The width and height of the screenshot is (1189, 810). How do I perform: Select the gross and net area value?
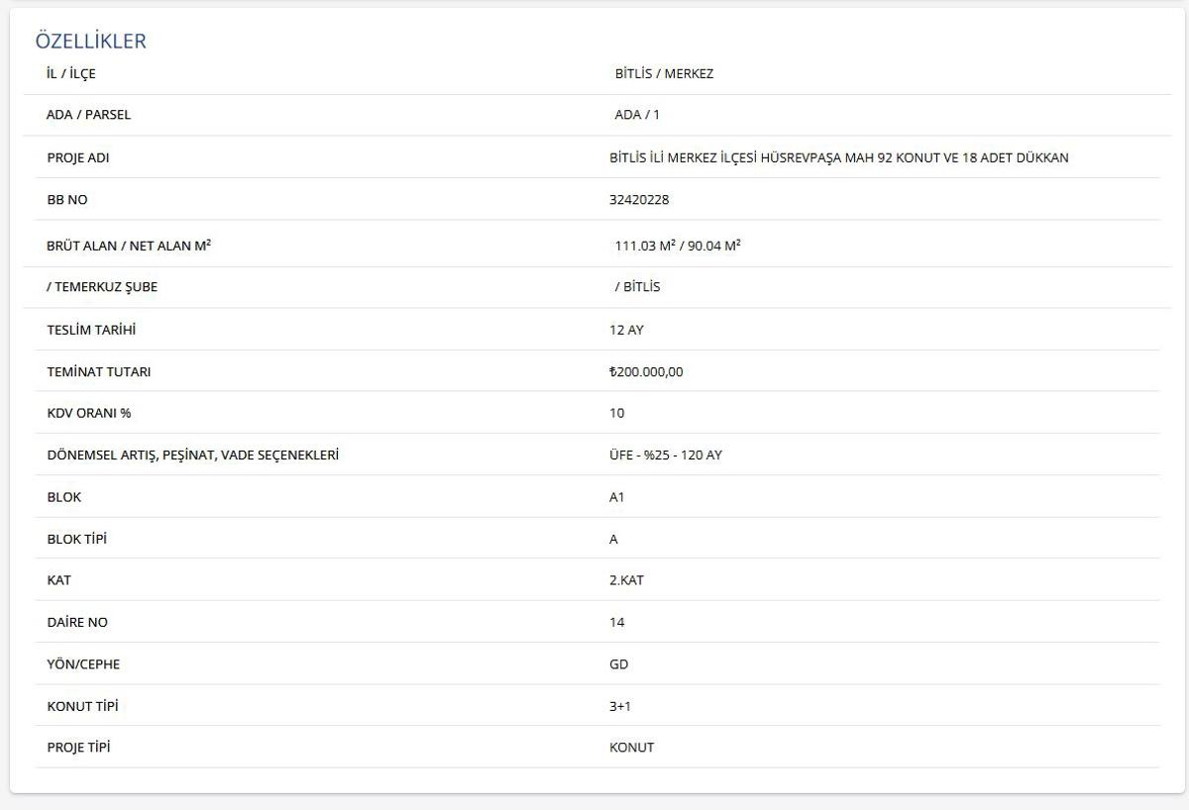click(678, 246)
